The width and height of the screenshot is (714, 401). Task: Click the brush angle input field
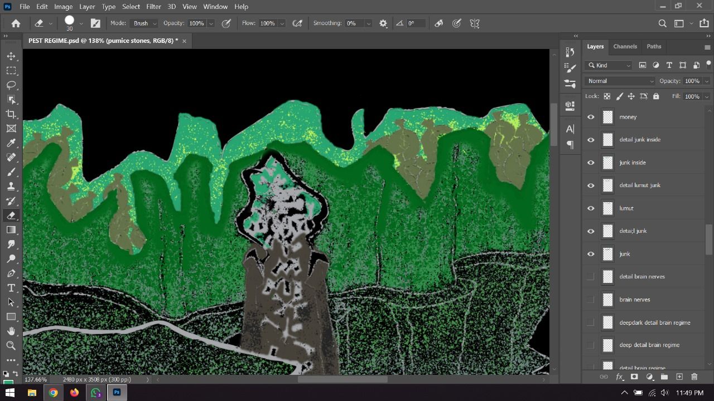[x=416, y=23]
